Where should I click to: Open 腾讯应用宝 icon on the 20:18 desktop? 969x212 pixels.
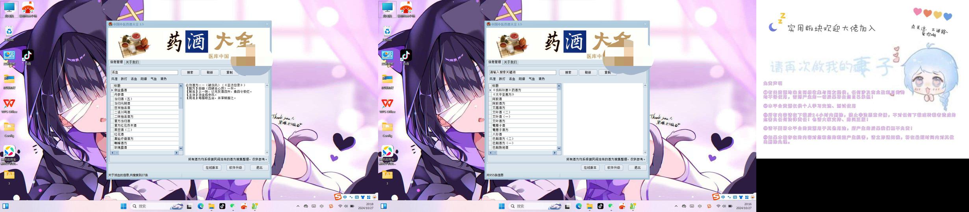(9, 155)
